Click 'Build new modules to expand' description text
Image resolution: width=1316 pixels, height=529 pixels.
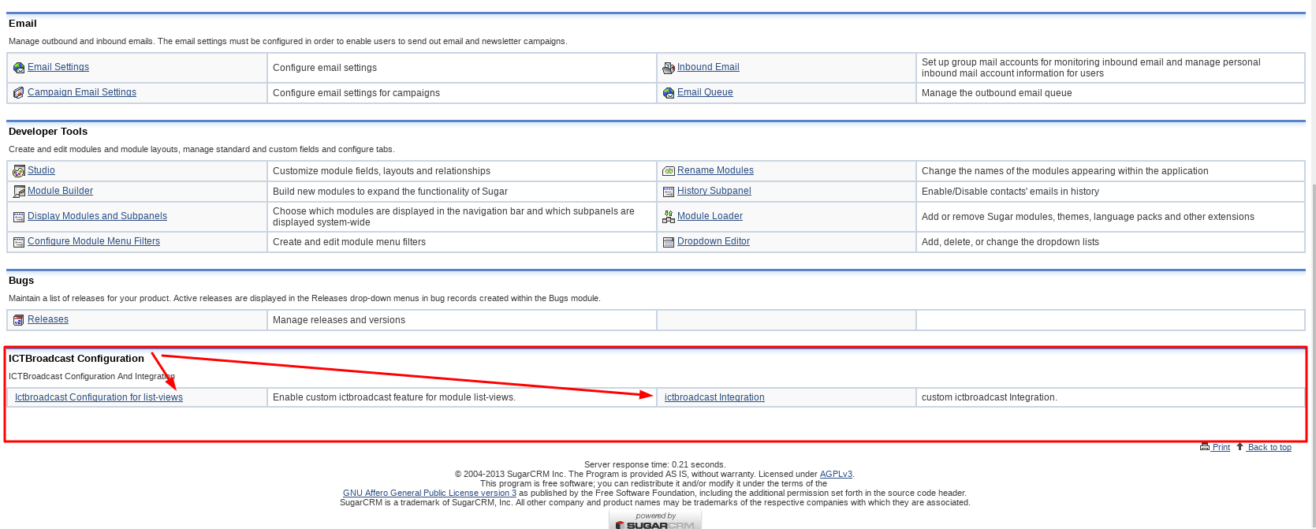390,192
